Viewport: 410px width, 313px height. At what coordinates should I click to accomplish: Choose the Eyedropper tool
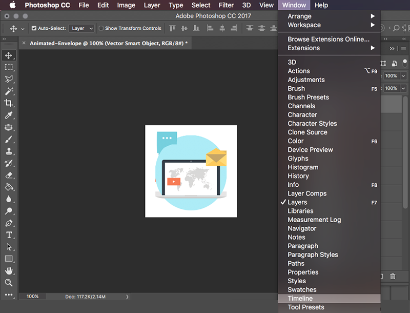9,115
